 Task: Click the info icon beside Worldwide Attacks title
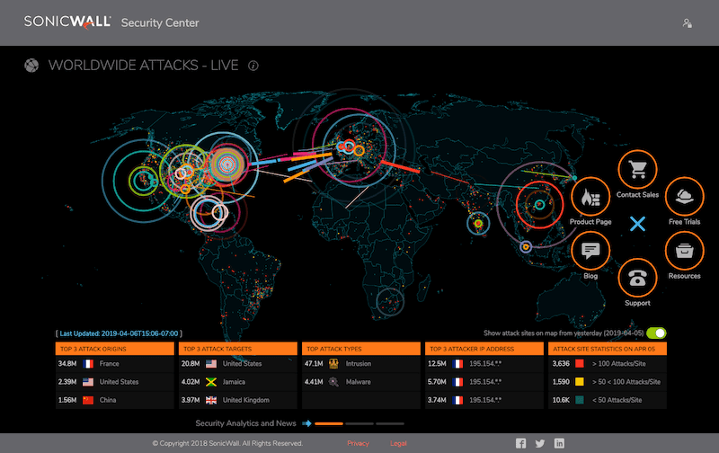(253, 66)
